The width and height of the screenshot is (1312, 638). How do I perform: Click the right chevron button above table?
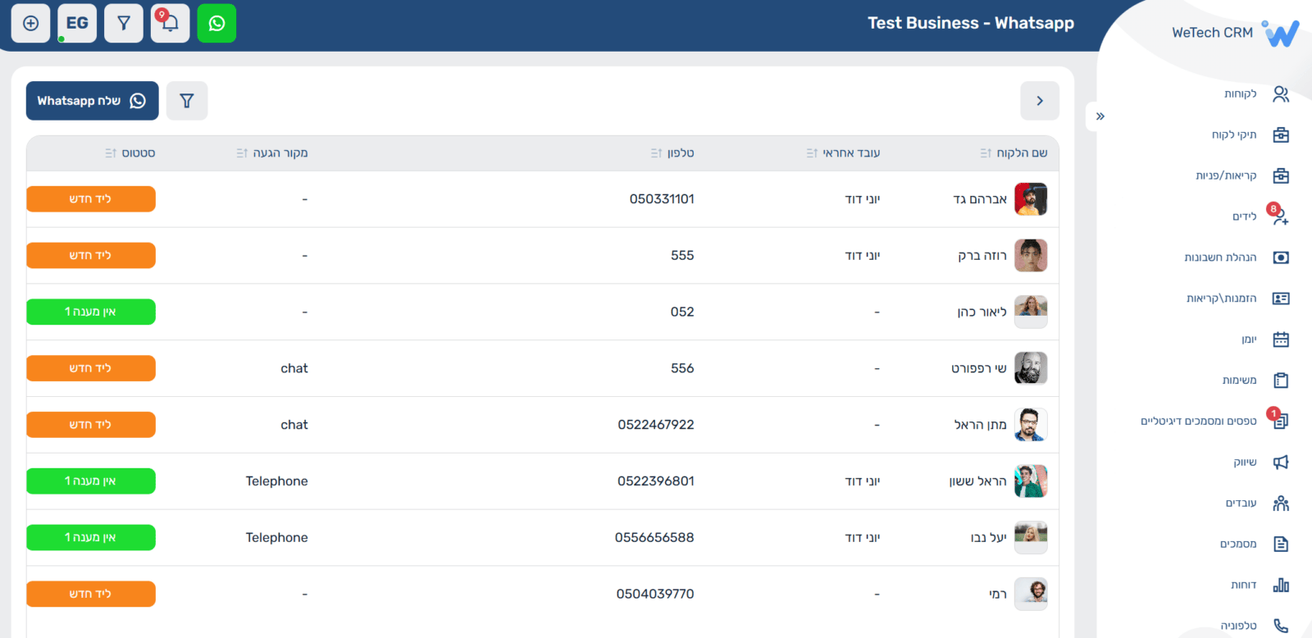[x=1040, y=101]
